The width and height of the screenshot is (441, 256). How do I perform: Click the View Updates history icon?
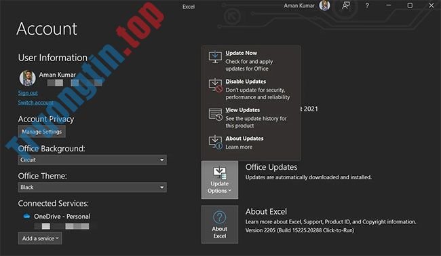tap(216, 114)
